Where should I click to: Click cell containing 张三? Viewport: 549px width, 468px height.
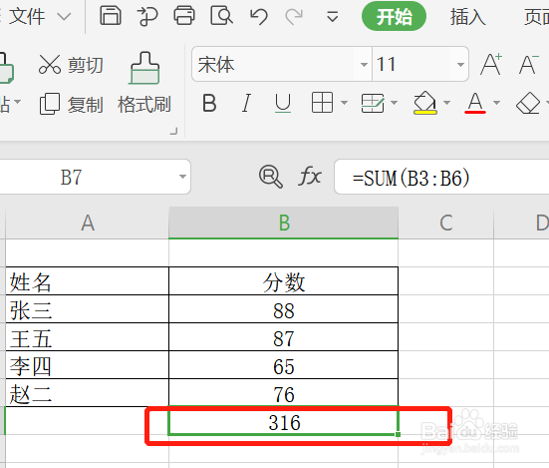coord(87,309)
